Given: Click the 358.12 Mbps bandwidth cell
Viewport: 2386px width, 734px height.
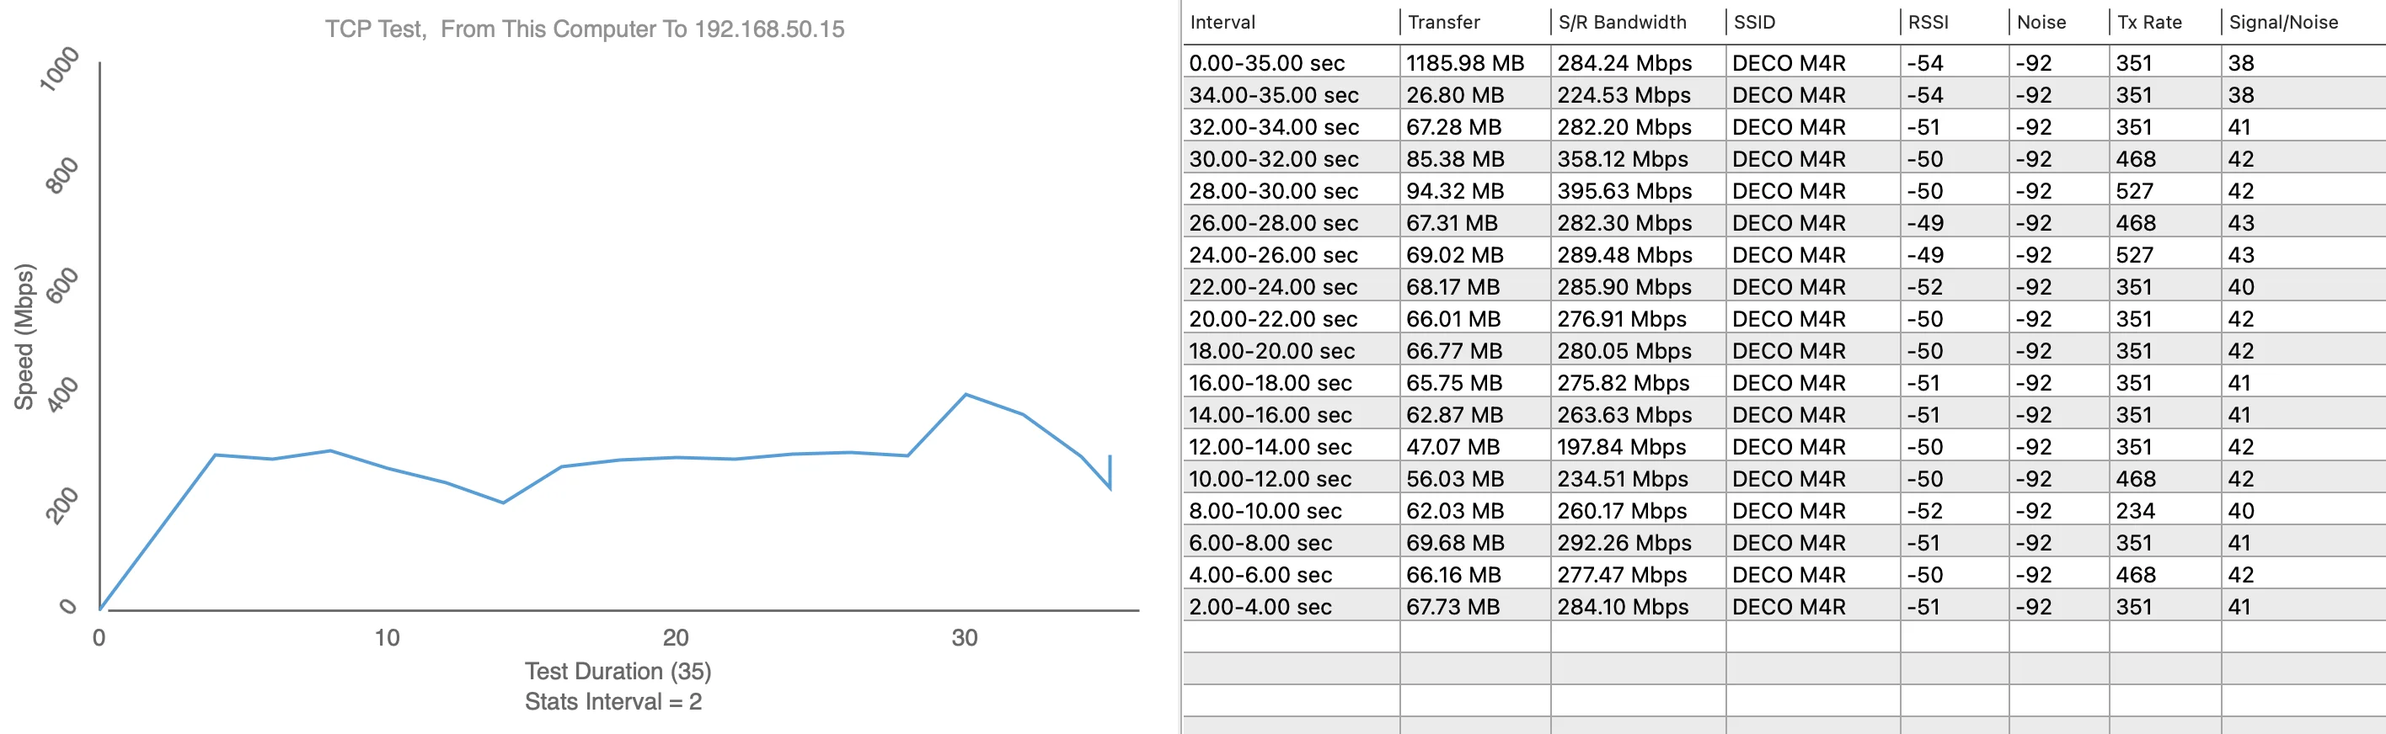Looking at the screenshot, I should pos(1622,159).
